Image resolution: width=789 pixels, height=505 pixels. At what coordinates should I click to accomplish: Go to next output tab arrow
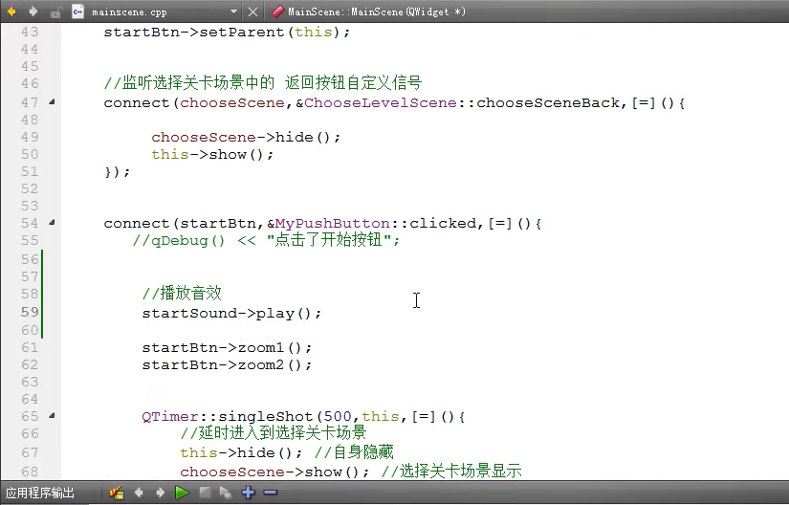[x=160, y=493]
